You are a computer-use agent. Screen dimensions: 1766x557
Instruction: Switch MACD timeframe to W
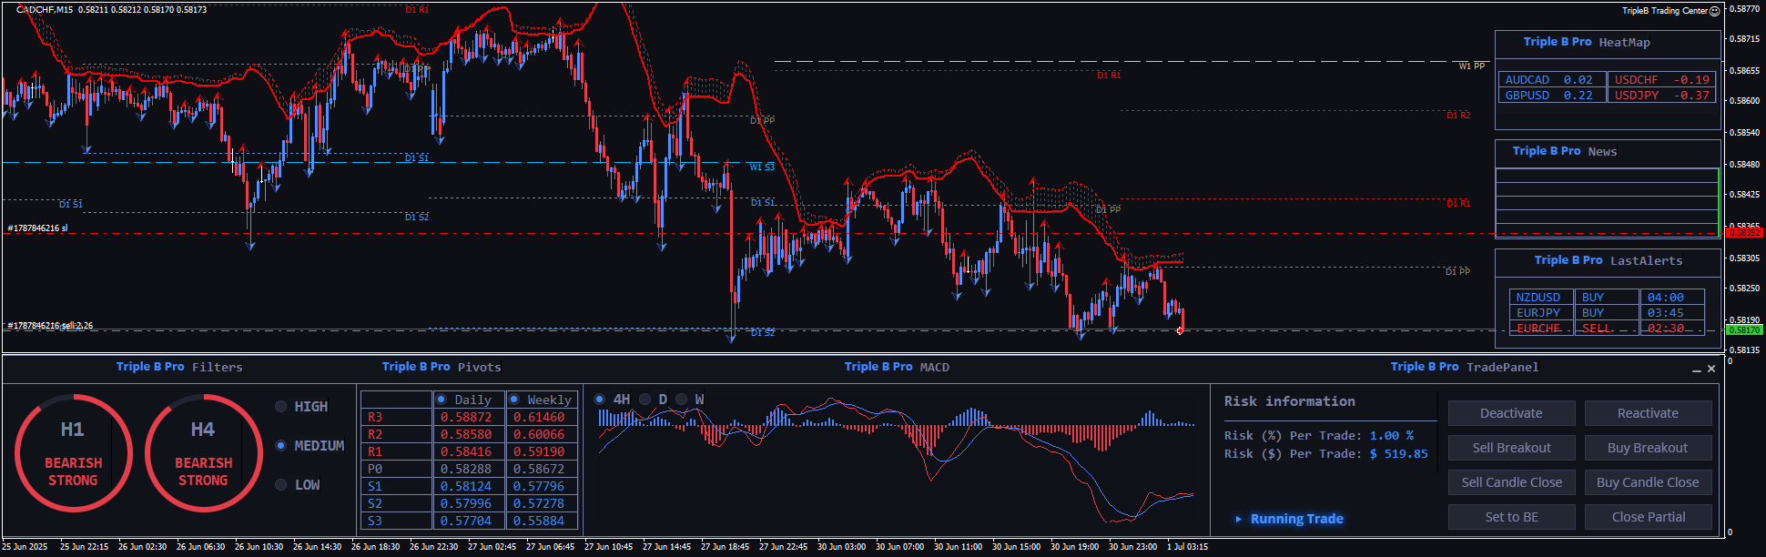(682, 400)
